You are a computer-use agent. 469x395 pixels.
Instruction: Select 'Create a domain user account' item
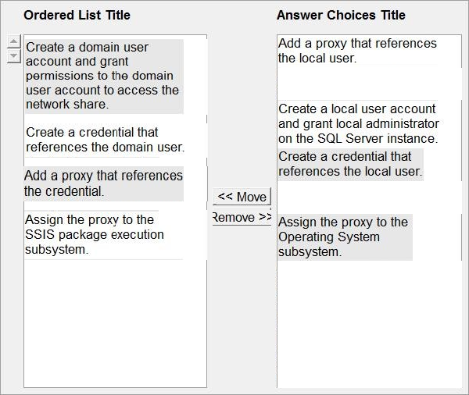pyautogui.click(x=104, y=77)
